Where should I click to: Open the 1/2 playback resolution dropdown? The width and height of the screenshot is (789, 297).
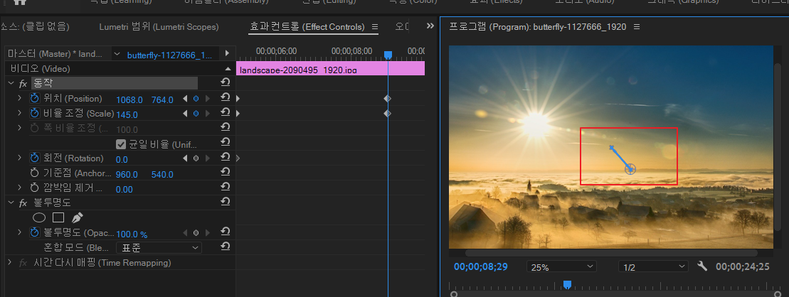[x=653, y=267]
